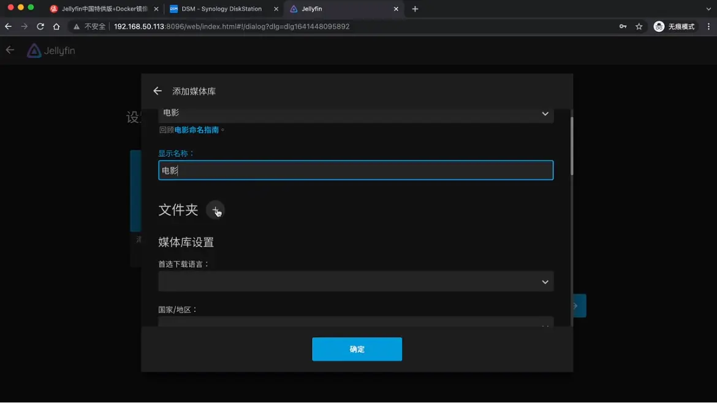Image resolution: width=717 pixels, height=403 pixels.
Task: Click the add folder plus button
Action: coord(215,210)
